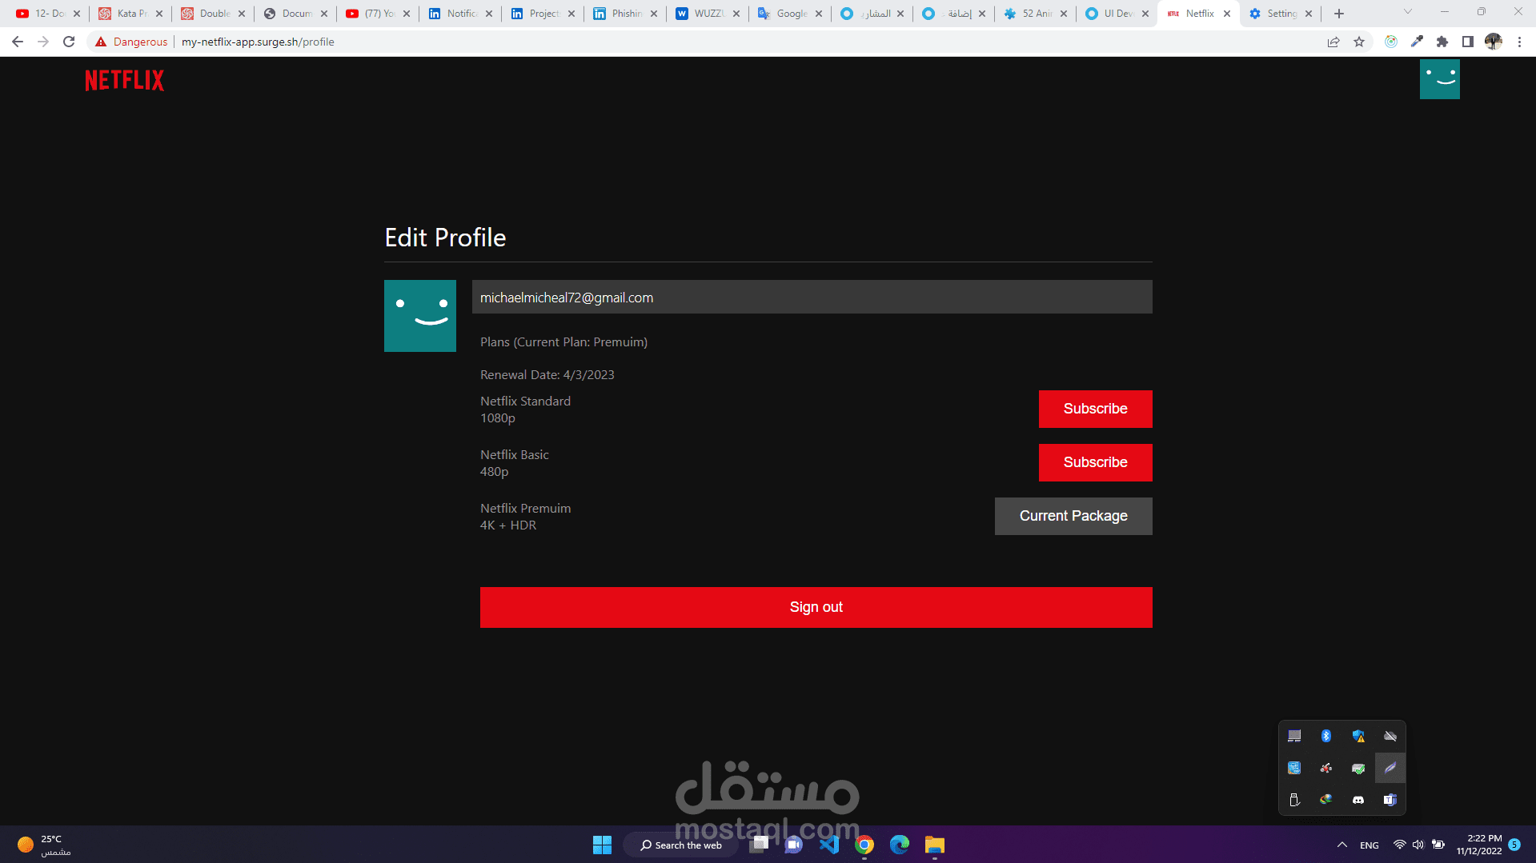Close the active Netflix tab
This screenshot has width=1536, height=863.
click(1227, 14)
